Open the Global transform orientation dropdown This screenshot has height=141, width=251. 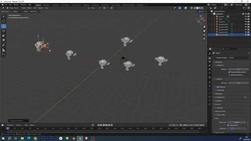[93, 8]
